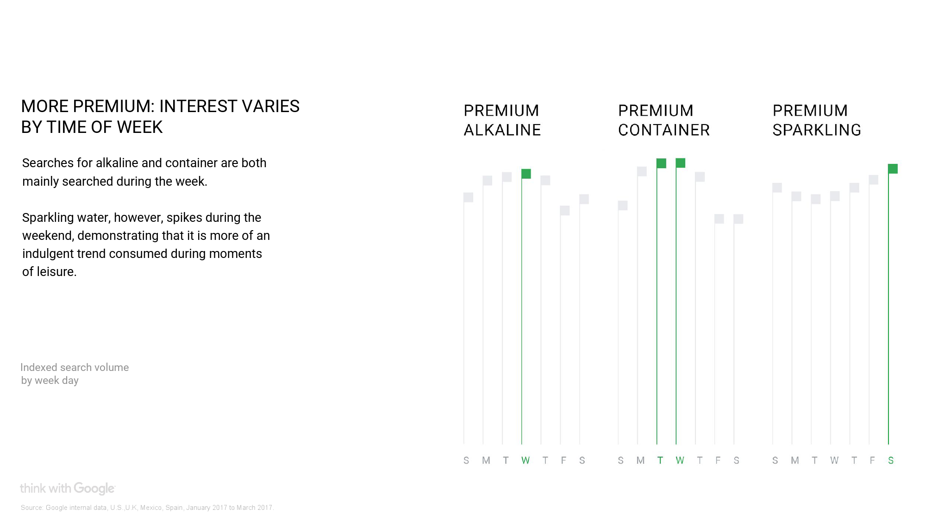Click the Google internal data source footnote
This screenshot has width=926, height=521.
click(x=147, y=508)
